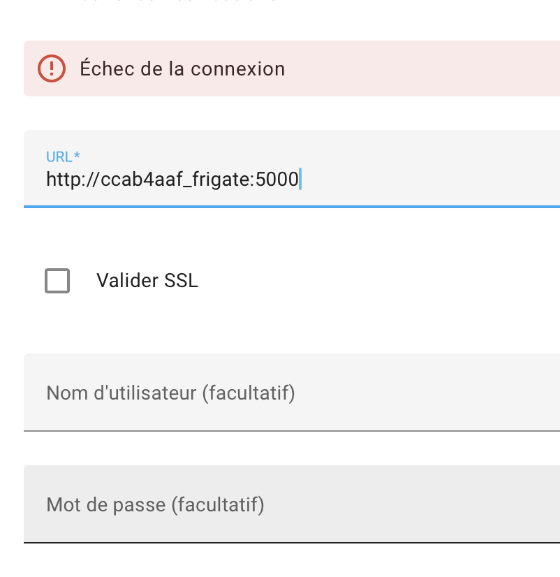
Task: Click the "Valider SSL" label text
Action: [x=147, y=281]
